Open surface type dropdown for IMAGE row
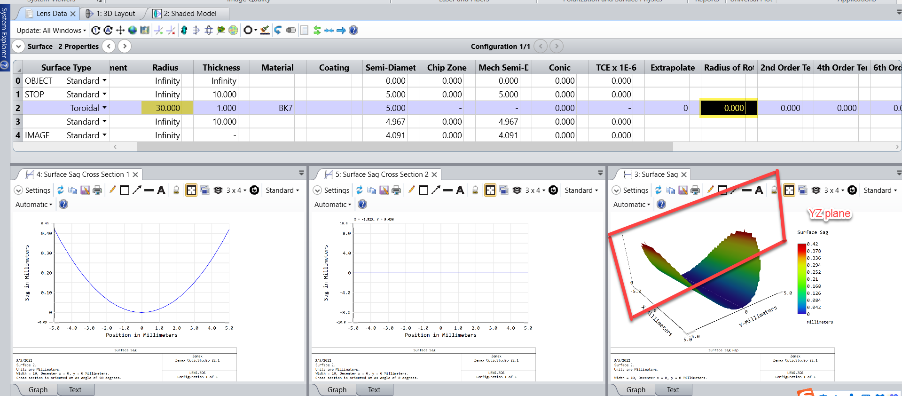Screen dimensions: 902x396 click(x=104, y=135)
